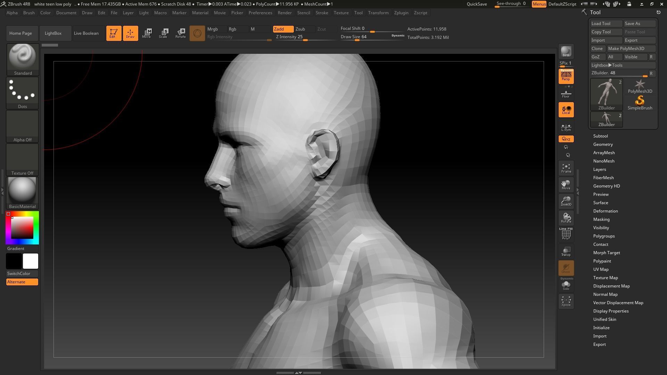Click the Tool palette refresh icon

pyautogui.click(x=658, y=12)
